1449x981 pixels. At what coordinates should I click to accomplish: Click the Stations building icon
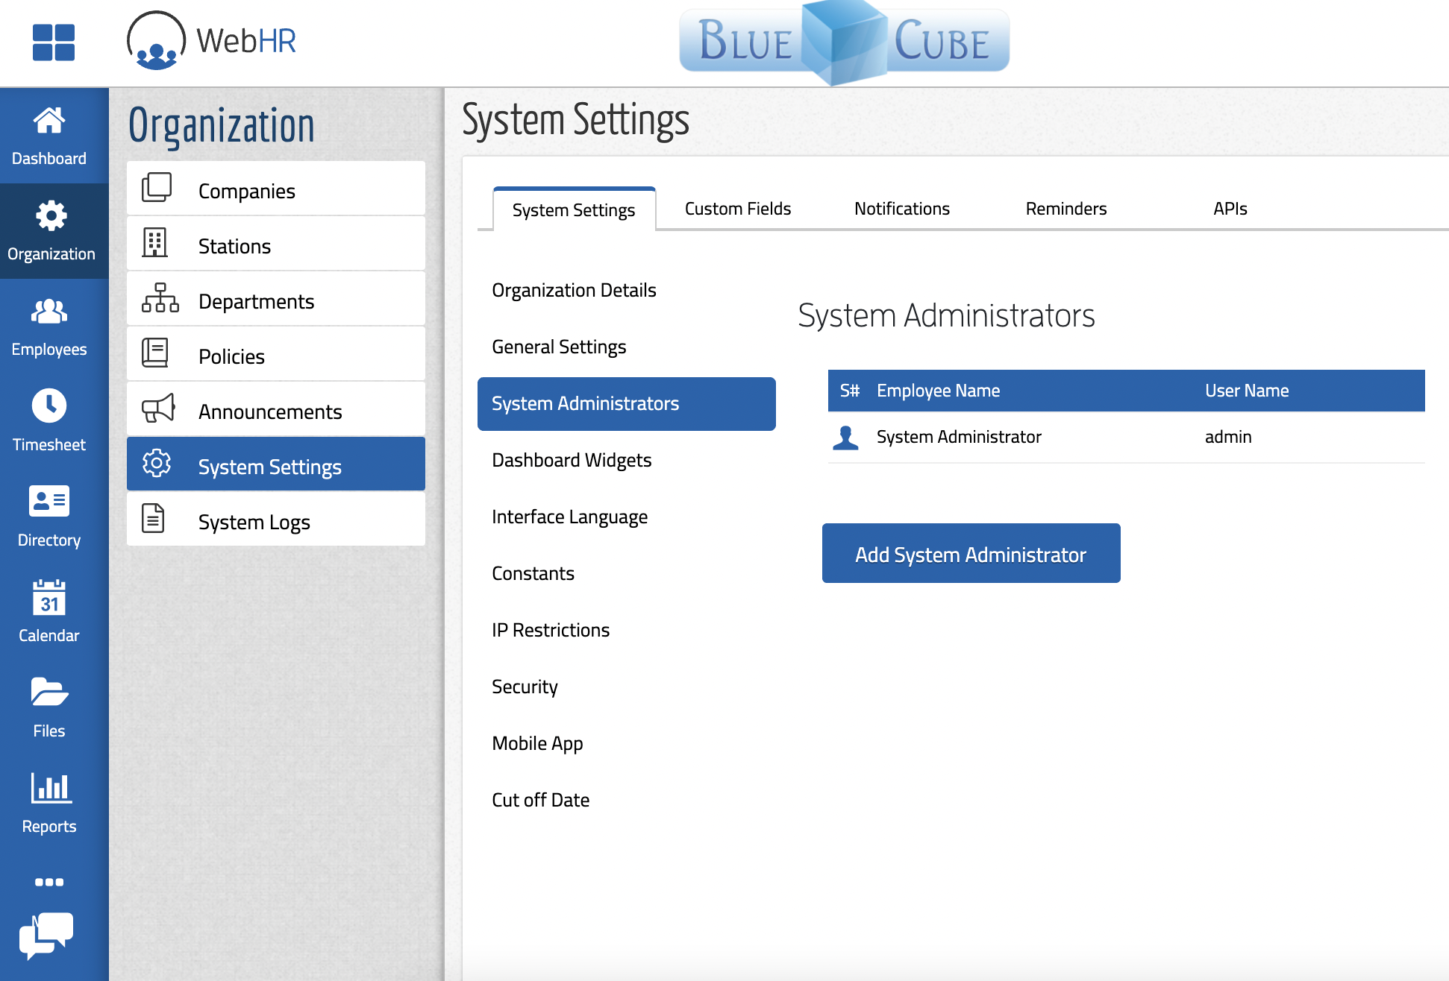click(155, 242)
